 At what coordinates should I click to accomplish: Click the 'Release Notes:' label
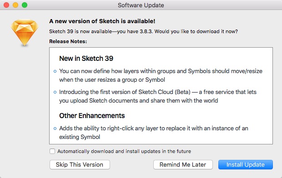tap(68, 41)
